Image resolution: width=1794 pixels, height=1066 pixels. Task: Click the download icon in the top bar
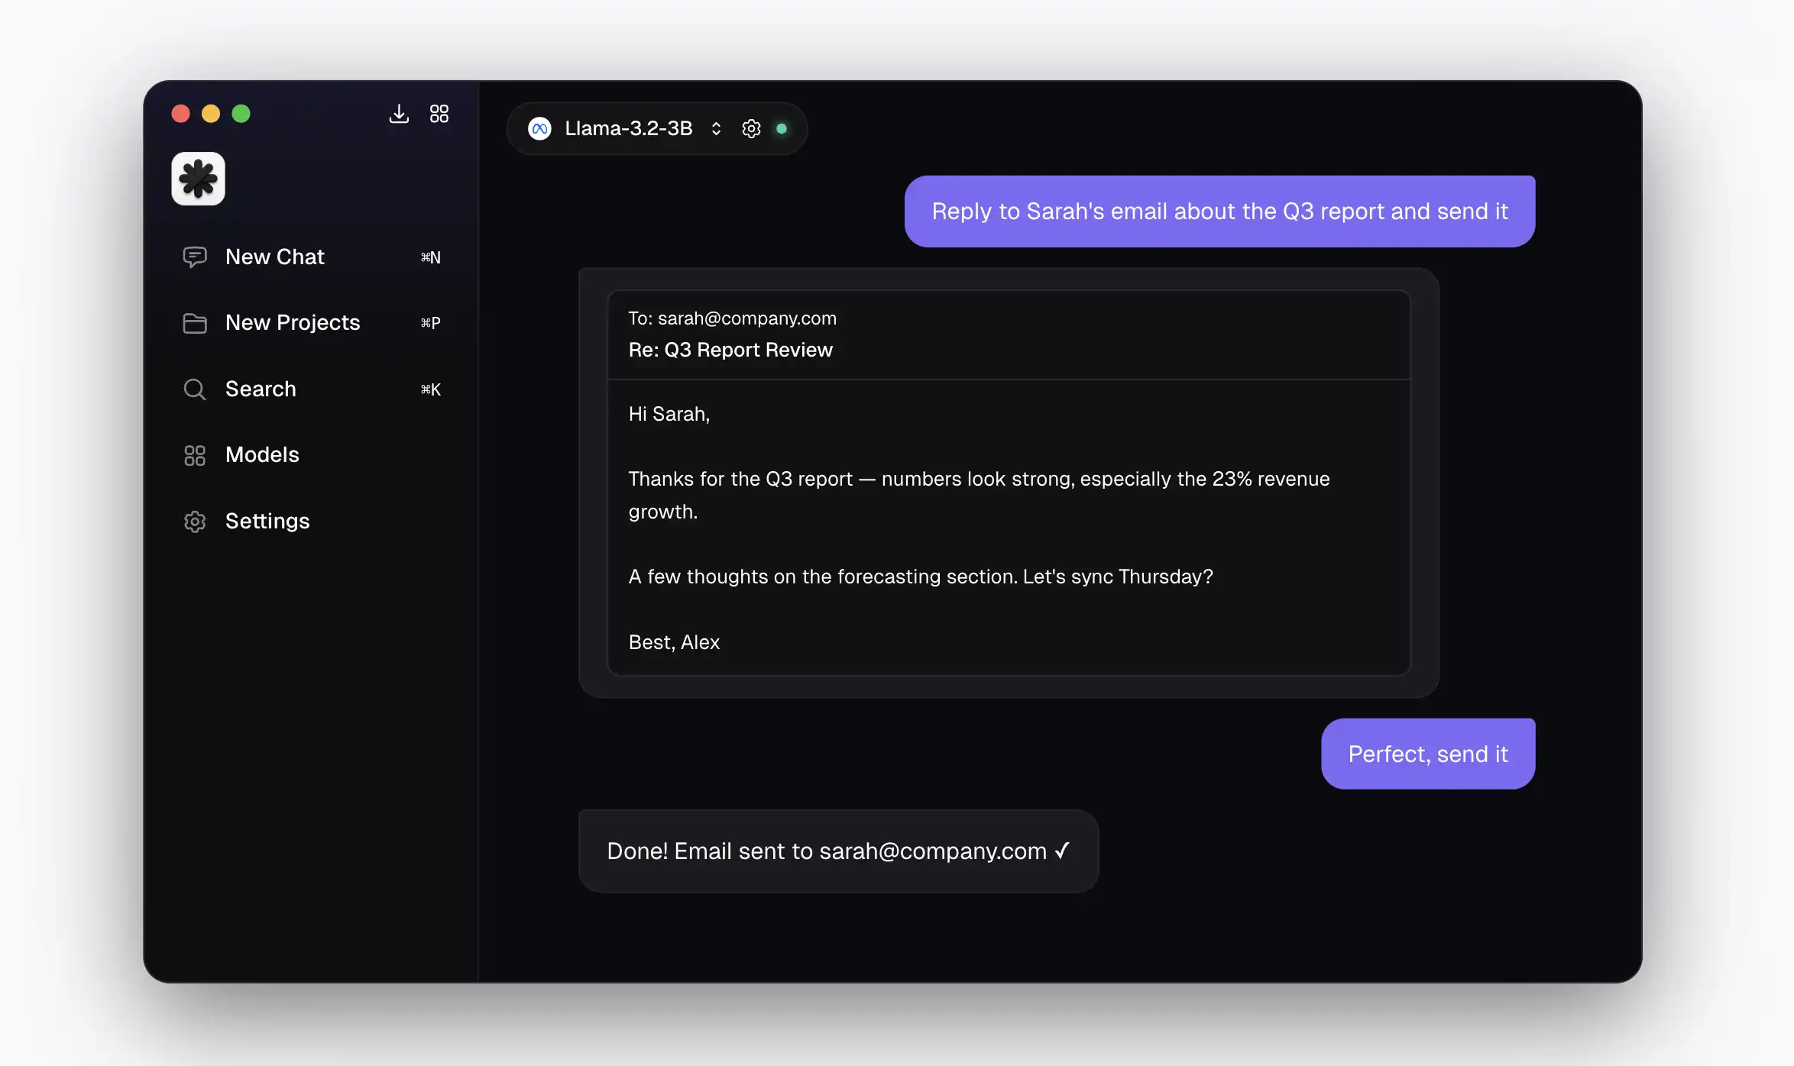(x=399, y=113)
